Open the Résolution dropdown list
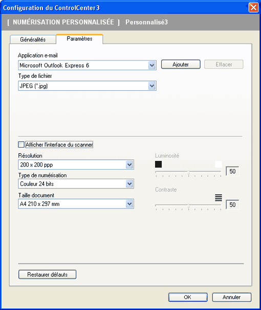Image resolution: width=261 pixels, height=310 pixels. coord(76,164)
